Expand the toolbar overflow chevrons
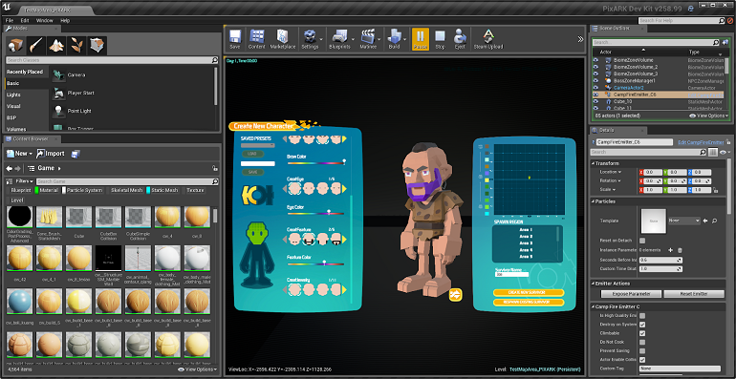Image resolution: width=736 pixels, height=379 pixels. point(581,39)
